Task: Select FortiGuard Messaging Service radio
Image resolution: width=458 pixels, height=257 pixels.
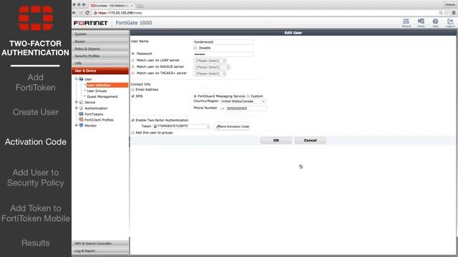Action: [195, 96]
